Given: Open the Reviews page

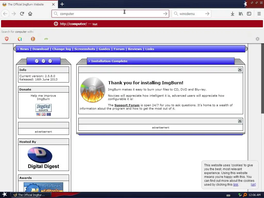Looking at the screenshot, I should [x=135, y=49].
